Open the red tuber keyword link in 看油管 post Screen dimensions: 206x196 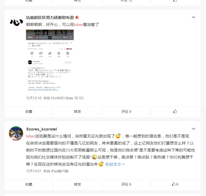[x=78, y=25]
